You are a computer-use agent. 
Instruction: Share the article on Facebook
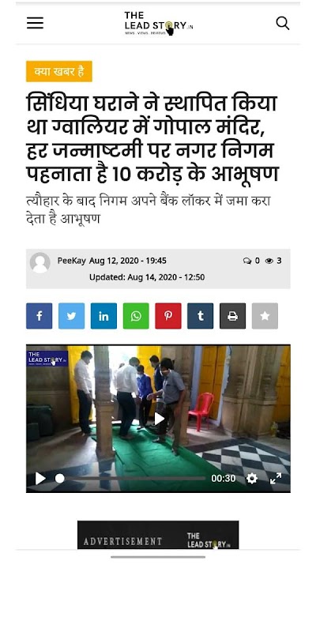[x=39, y=316]
